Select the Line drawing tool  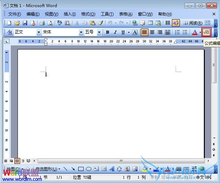tap(65, 169)
